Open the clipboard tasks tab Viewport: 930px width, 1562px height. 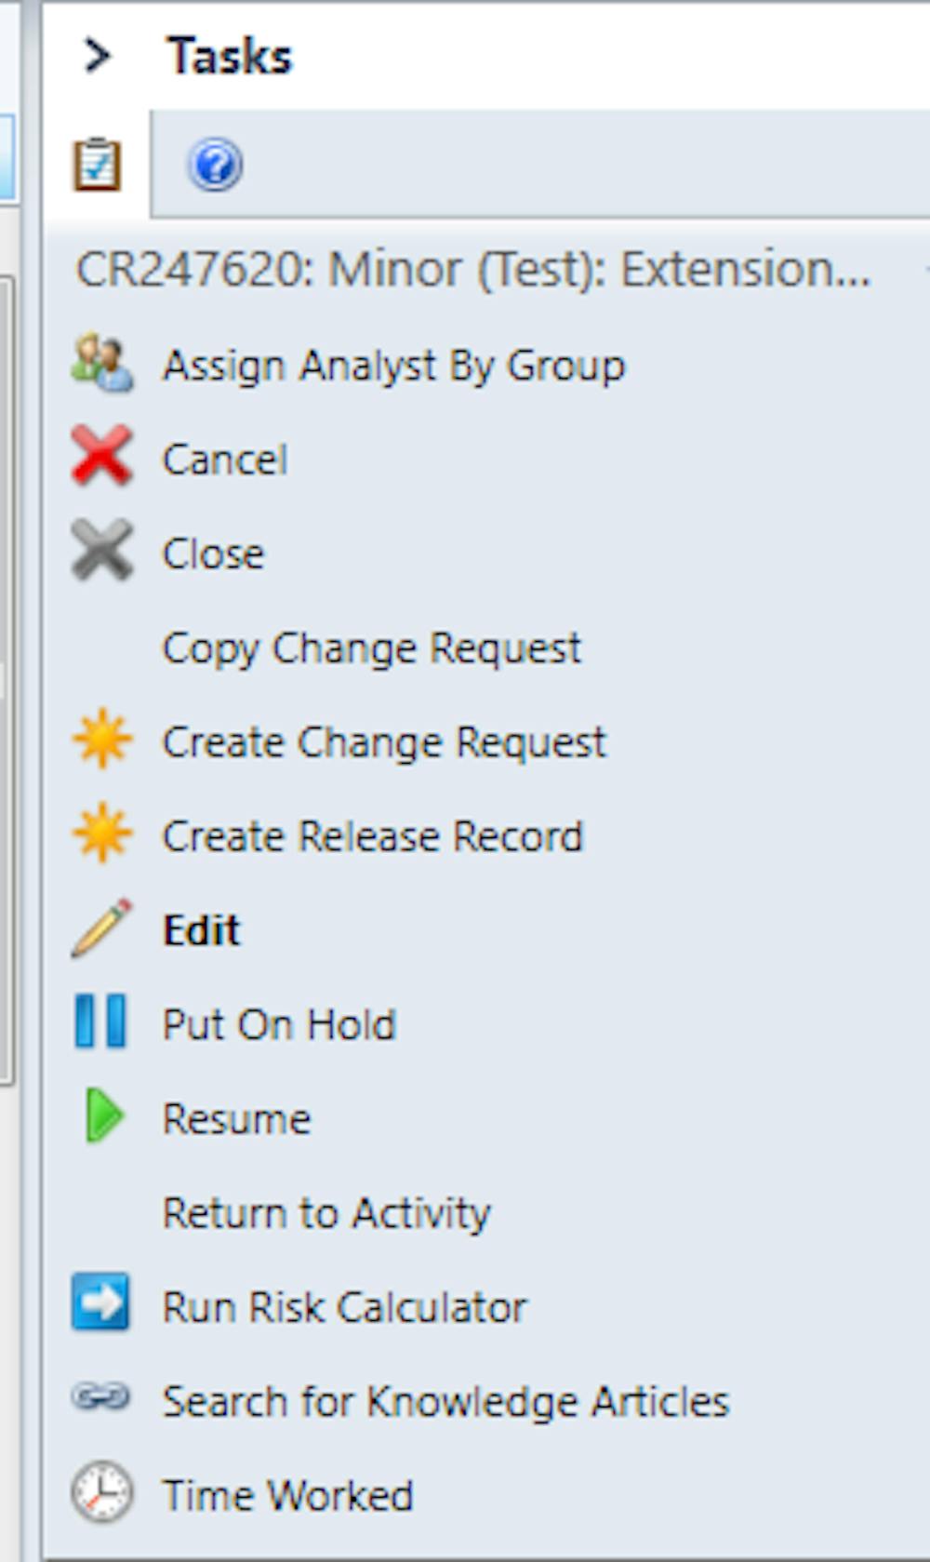(x=98, y=165)
